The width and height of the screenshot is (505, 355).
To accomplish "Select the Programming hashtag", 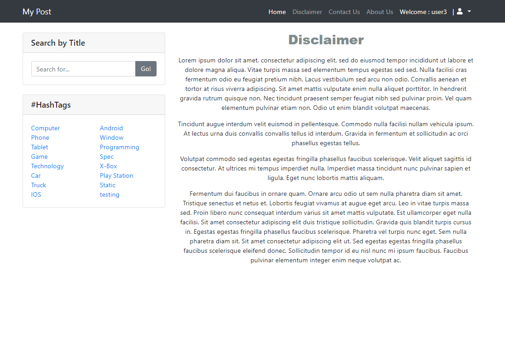I will coord(119,147).
